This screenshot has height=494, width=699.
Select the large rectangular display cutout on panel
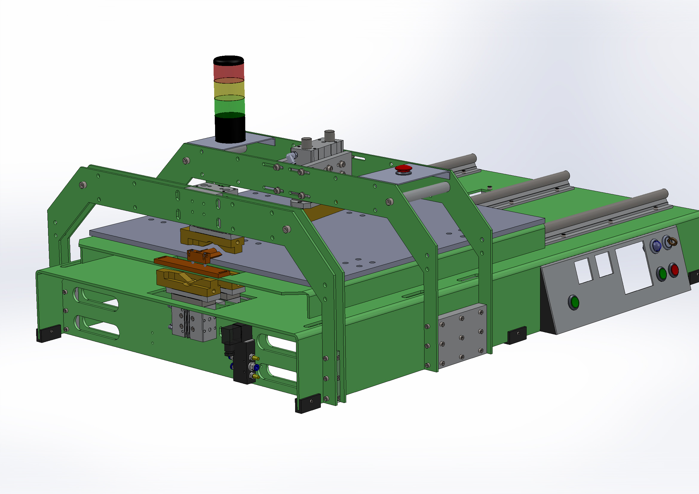click(x=635, y=267)
